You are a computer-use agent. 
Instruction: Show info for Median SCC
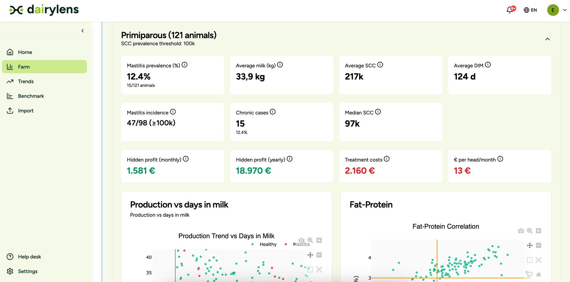click(378, 112)
